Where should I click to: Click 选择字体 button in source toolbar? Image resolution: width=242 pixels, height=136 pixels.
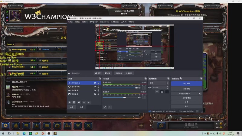(x=119, y=73)
